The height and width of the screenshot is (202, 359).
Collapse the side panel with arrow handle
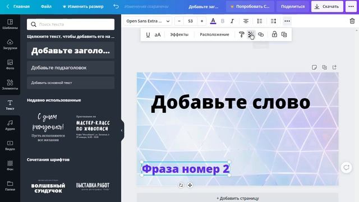122,130
